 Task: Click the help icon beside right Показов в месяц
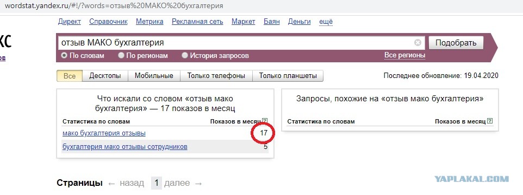(490, 121)
